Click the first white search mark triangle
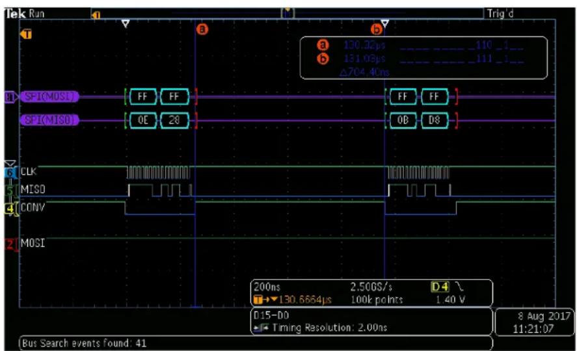This screenshot has width=577, height=351. click(126, 24)
